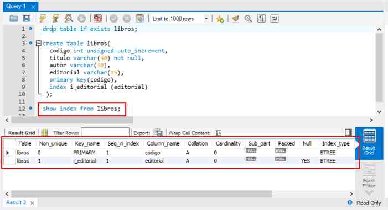Execute statement under cursor icon
This screenshot has width=388, height=210.
coord(56,19)
